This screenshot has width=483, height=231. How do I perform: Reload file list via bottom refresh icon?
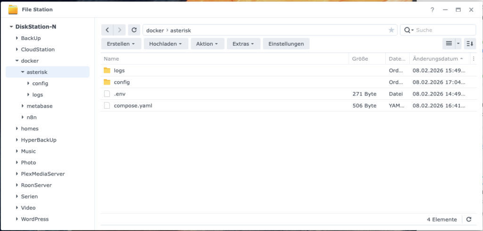(469, 219)
